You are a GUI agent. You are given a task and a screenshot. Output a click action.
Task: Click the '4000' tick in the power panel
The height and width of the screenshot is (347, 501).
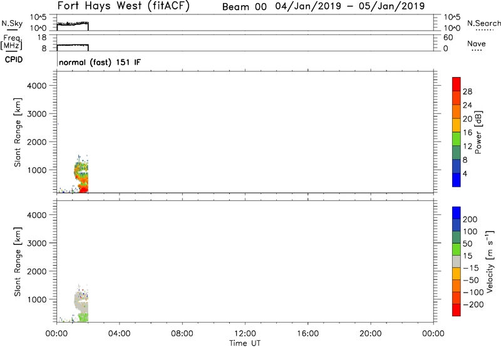click(37, 86)
